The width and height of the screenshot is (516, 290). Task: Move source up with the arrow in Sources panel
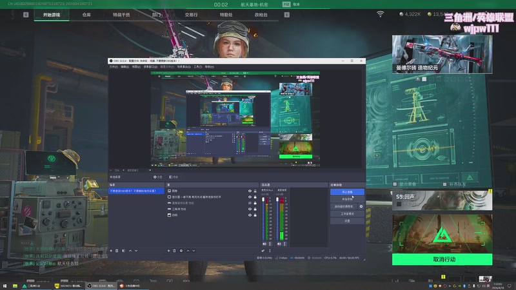click(x=188, y=251)
